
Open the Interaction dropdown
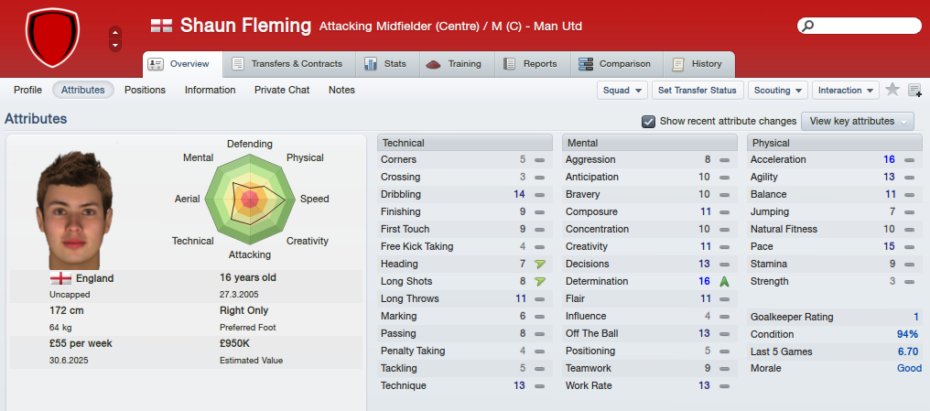click(x=845, y=90)
